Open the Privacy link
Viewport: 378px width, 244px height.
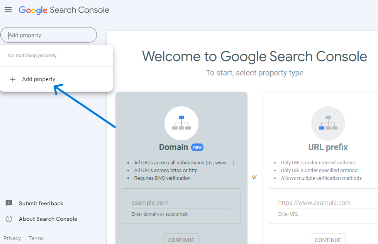[x=12, y=238]
